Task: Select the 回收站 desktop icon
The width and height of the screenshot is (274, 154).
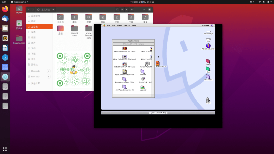Action: point(19,25)
